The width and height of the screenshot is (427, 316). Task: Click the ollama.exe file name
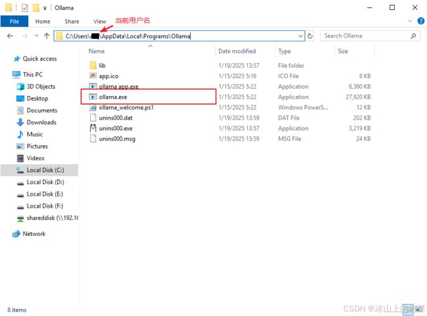pyautogui.click(x=113, y=97)
